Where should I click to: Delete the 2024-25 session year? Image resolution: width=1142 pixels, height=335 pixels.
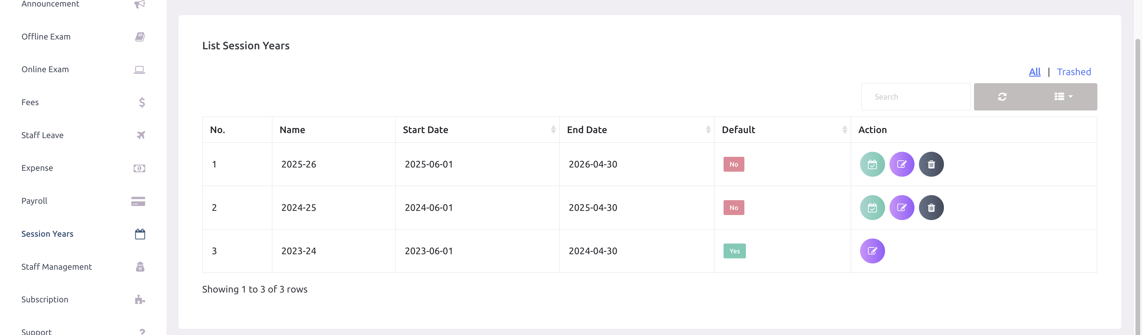(x=931, y=208)
